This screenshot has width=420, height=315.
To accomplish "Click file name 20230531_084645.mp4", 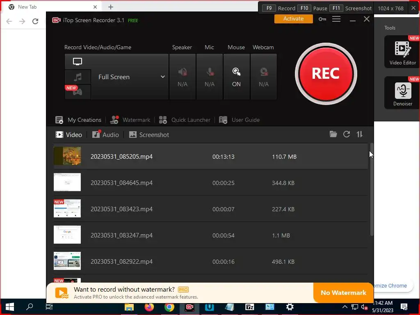I will [x=121, y=183].
